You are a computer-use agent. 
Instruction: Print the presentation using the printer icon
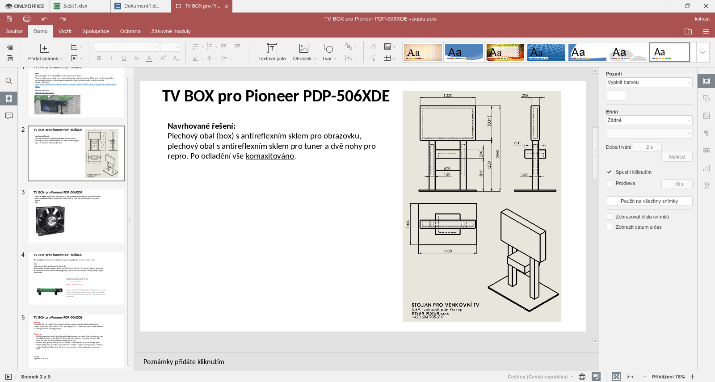point(27,19)
